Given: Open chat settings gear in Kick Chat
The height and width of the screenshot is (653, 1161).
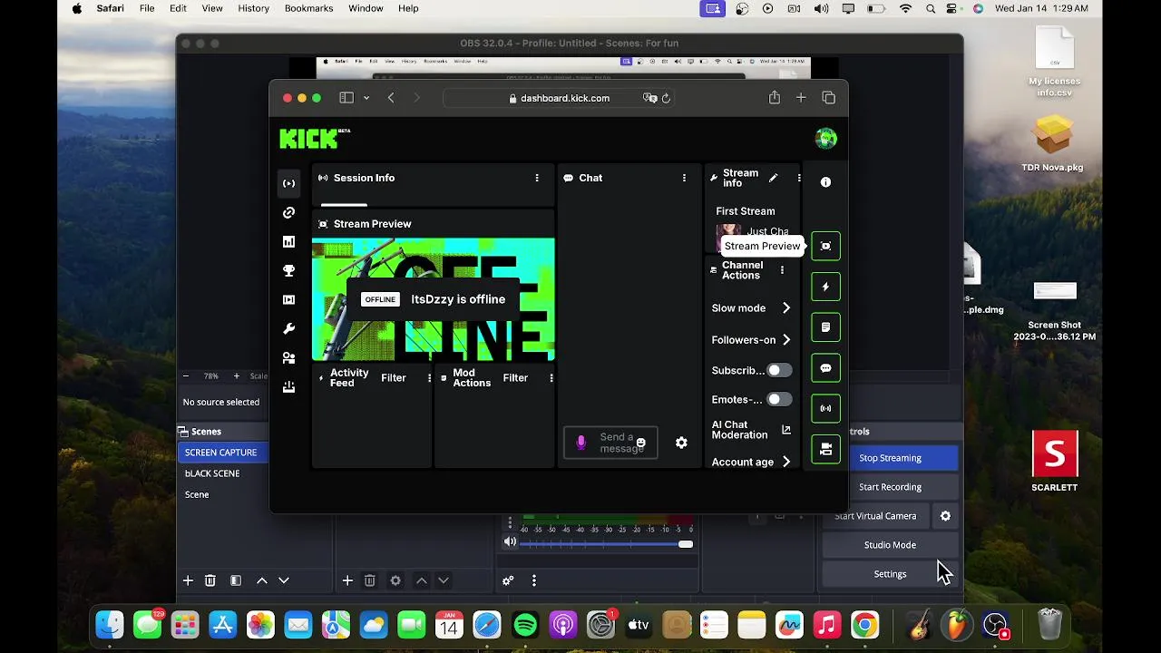Looking at the screenshot, I should click(x=681, y=443).
